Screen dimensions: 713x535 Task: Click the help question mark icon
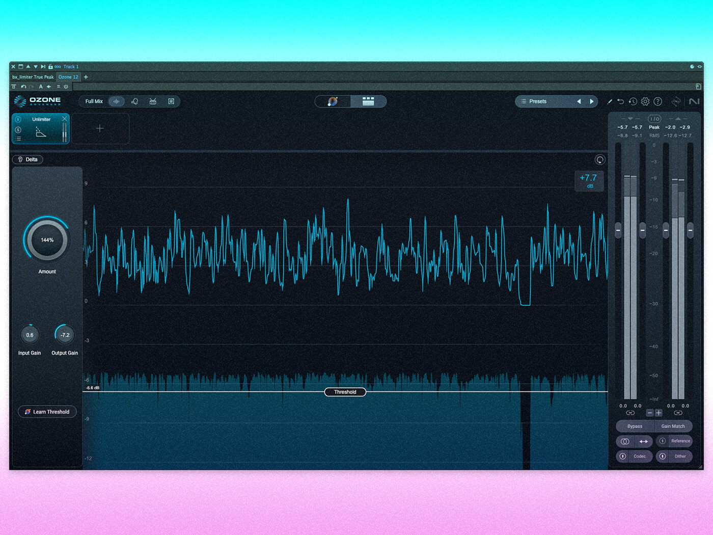coord(658,101)
